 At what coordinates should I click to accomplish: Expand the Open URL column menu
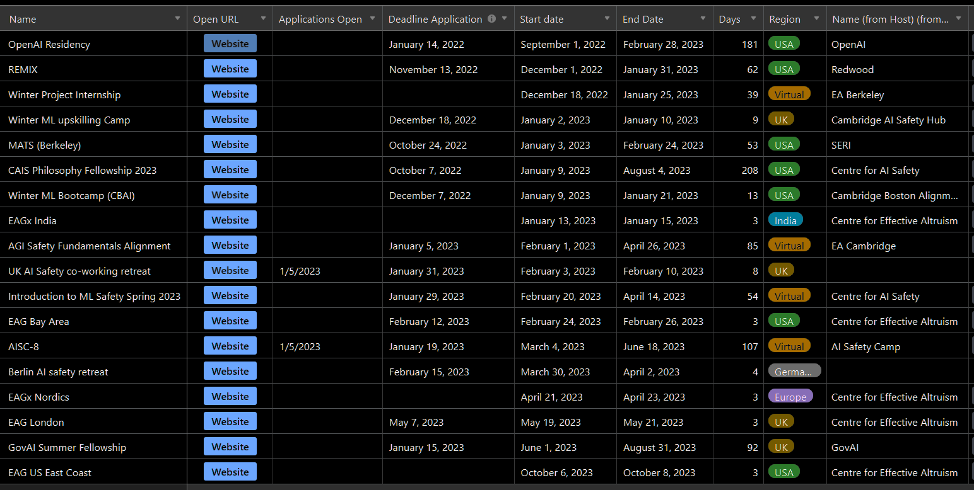[x=263, y=19]
